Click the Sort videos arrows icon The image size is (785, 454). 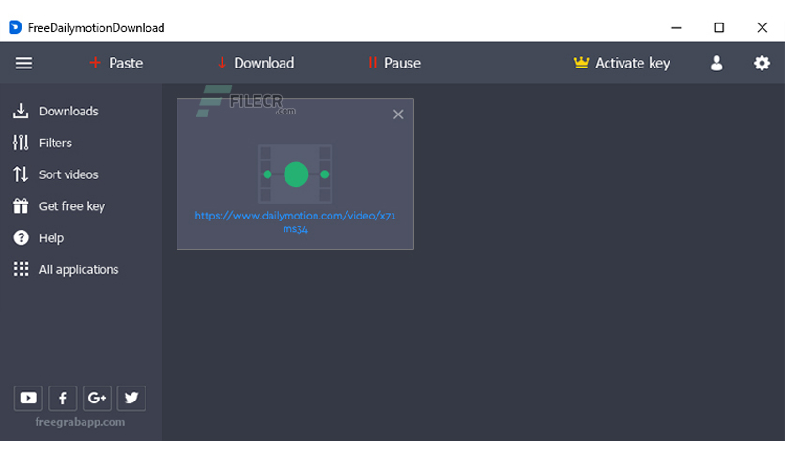pyautogui.click(x=21, y=174)
